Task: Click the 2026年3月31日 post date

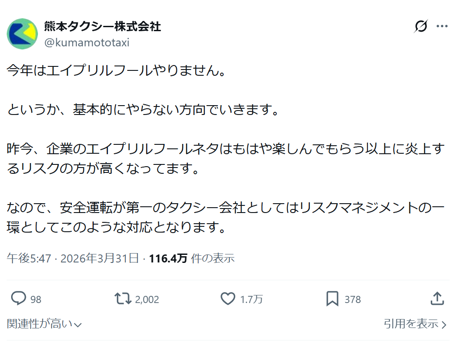Action: [x=100, y=258]
